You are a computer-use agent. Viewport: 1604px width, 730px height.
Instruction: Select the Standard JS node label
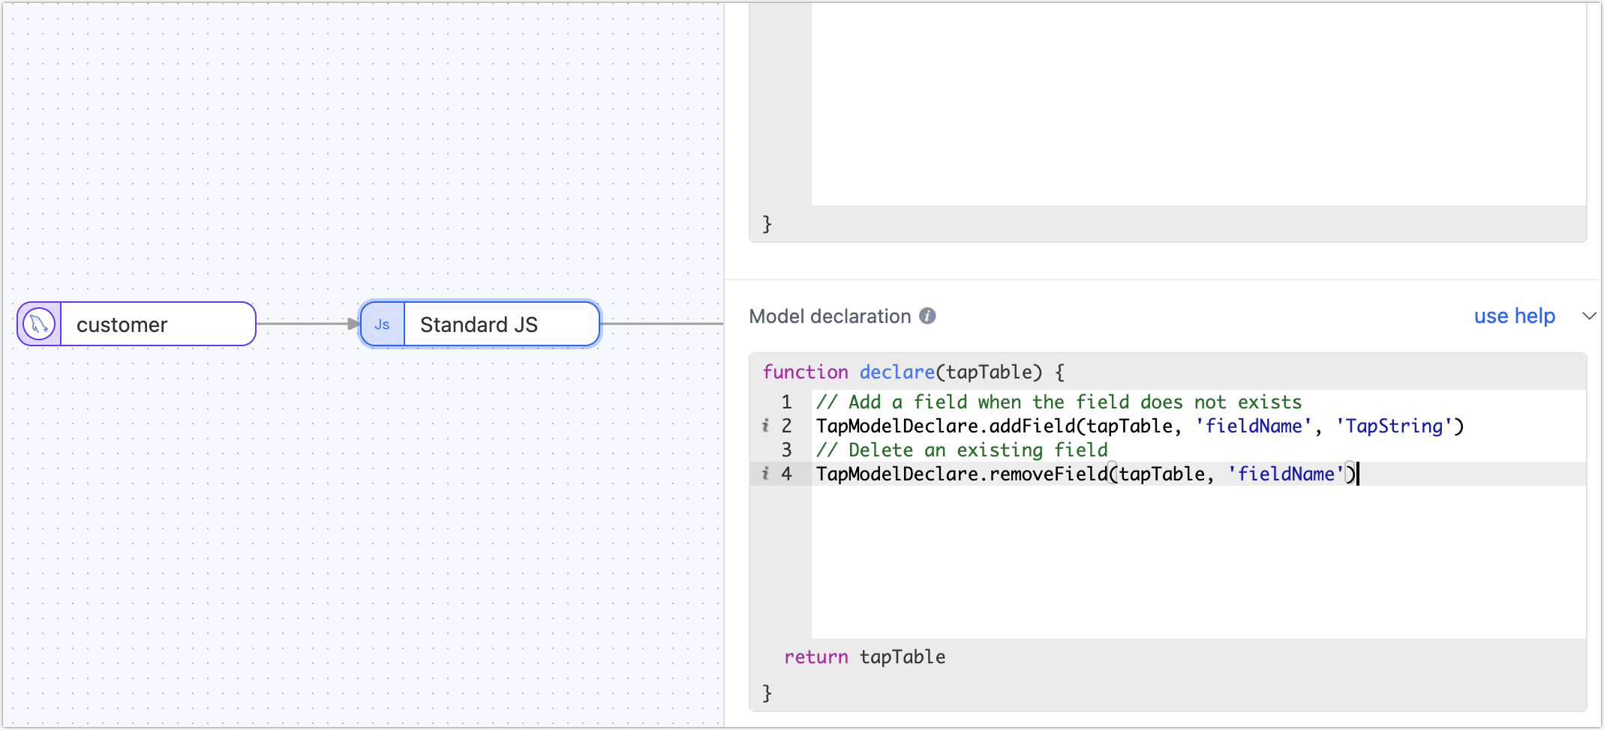pos(479,325)
